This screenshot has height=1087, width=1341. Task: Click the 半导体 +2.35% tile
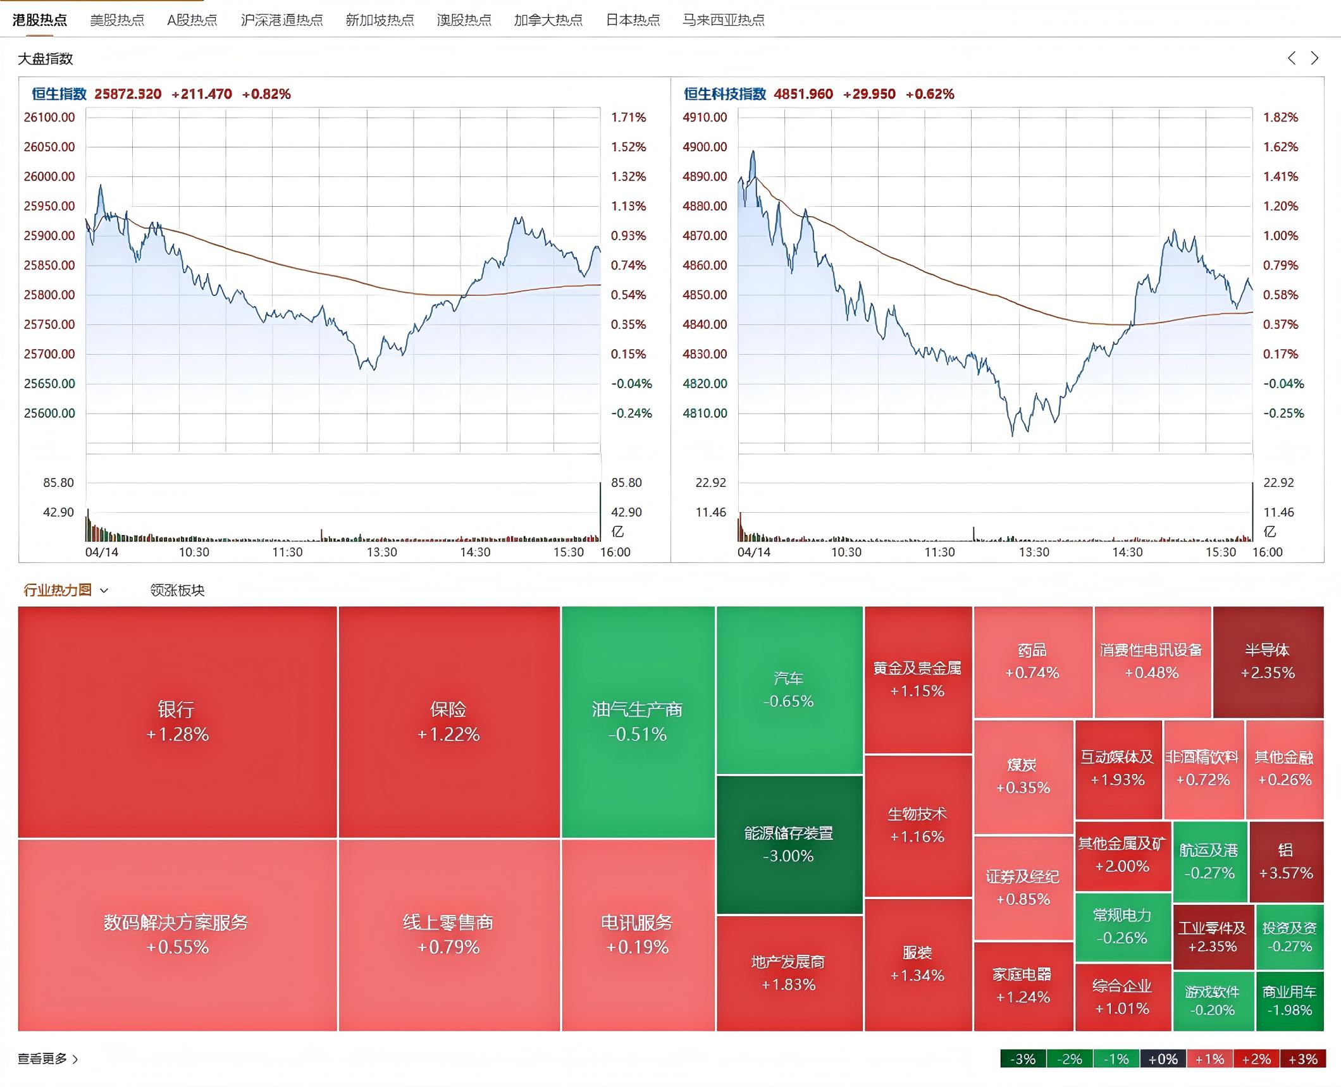pyautogui.click(x=1268, y=661)
